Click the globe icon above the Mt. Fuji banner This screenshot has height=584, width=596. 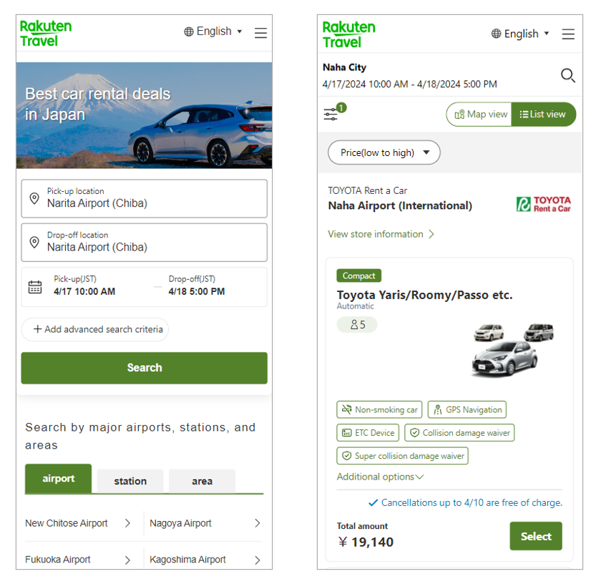pos(189,31)
